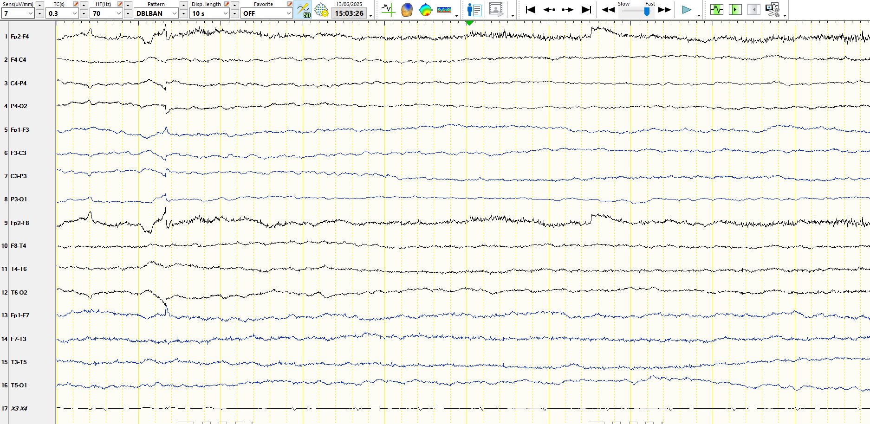This screenshot has height=424, width=870.
Task: Decrease sensitivity with the down arrow
Action: [x=39, y=14]
